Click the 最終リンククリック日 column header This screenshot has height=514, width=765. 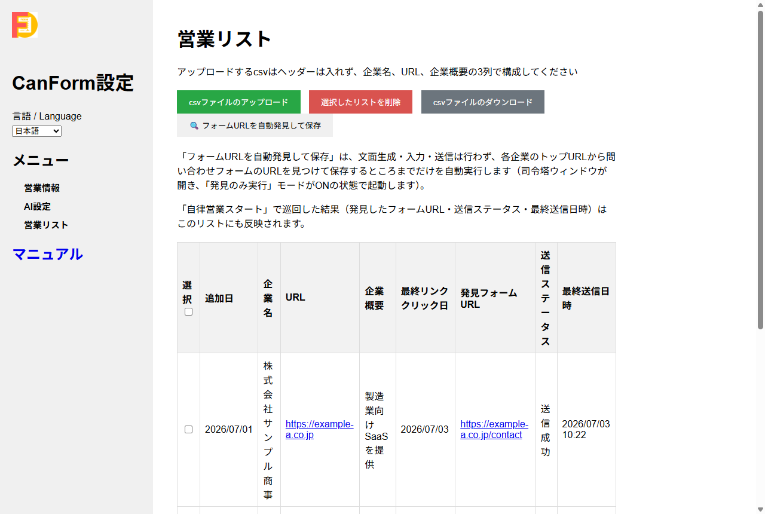[426, 298]
